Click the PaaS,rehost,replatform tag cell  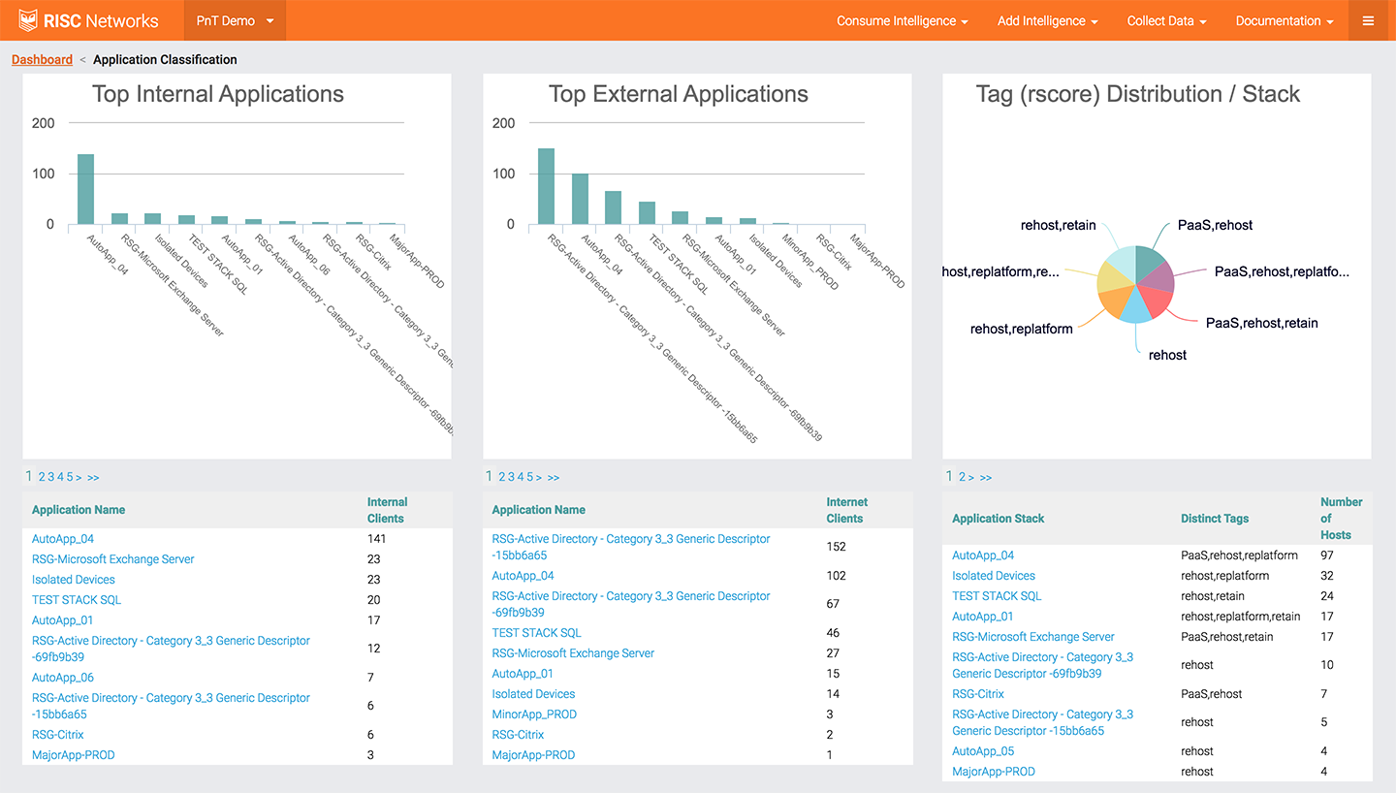(x=1239, y=555)
